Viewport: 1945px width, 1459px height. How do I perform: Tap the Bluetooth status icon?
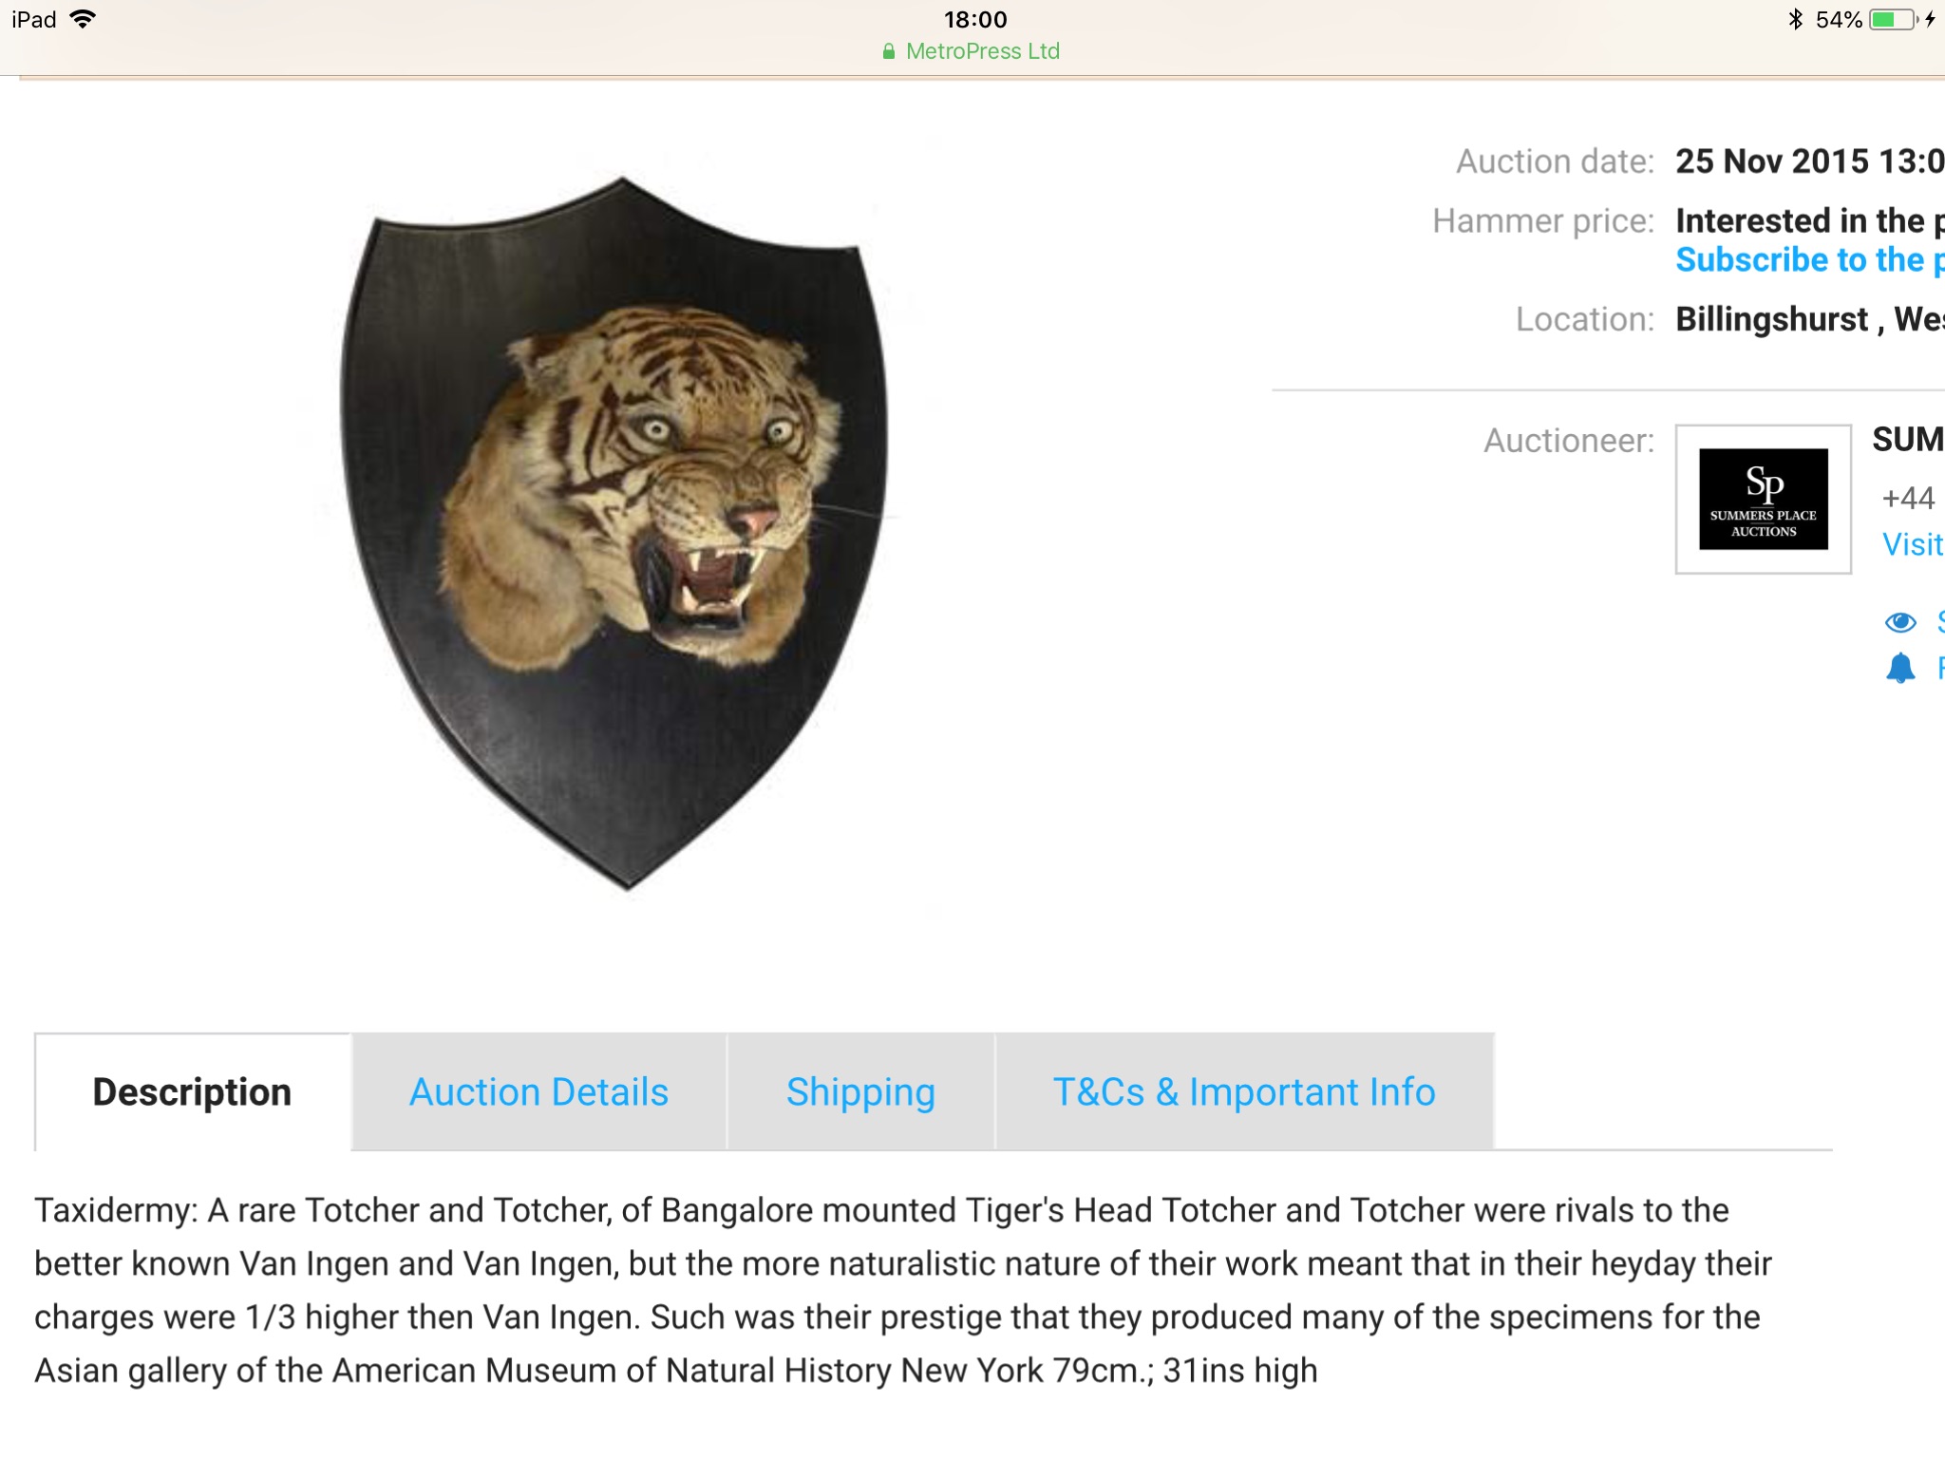[1794, 19]
